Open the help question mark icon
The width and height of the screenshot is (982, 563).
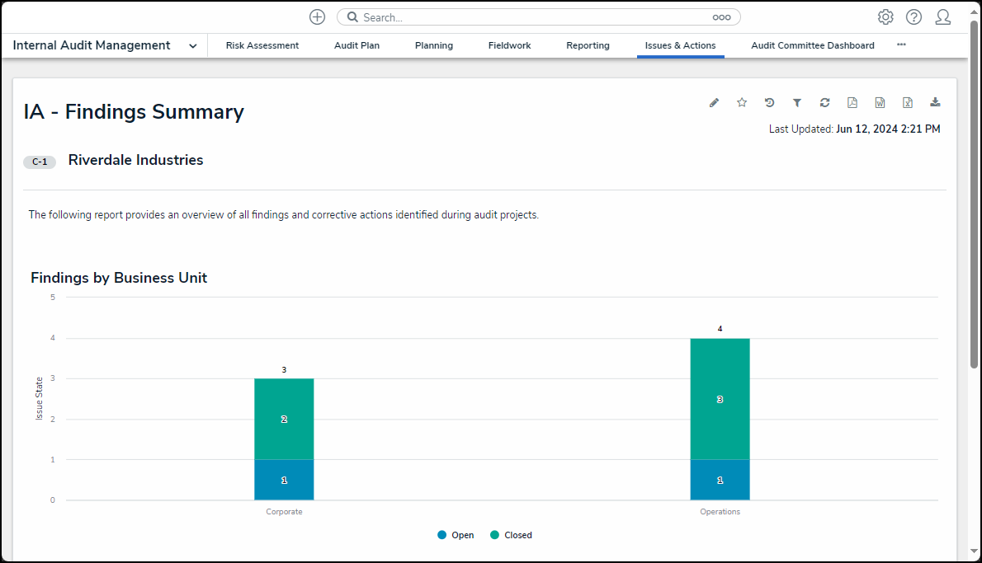coord(914,17)
